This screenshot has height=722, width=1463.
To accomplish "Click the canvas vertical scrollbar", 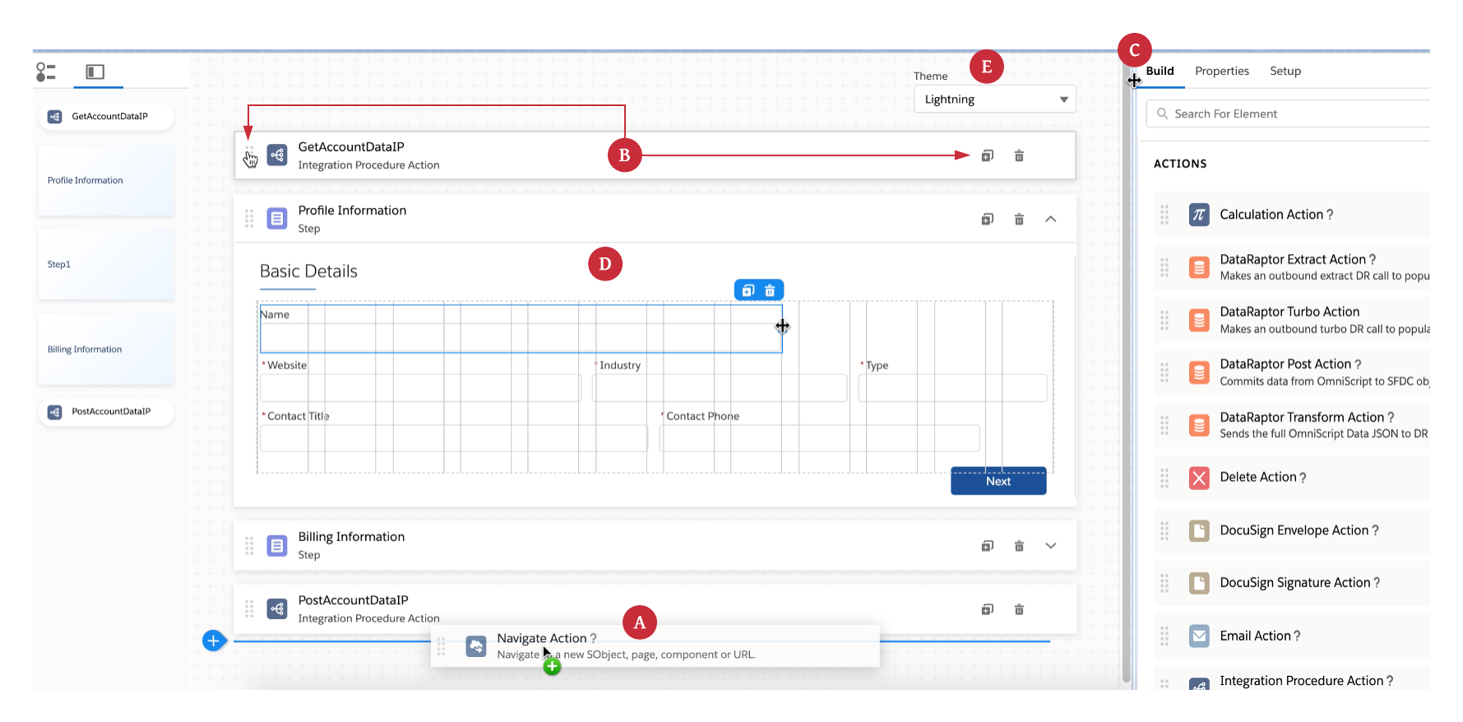I will point(1126,370).
